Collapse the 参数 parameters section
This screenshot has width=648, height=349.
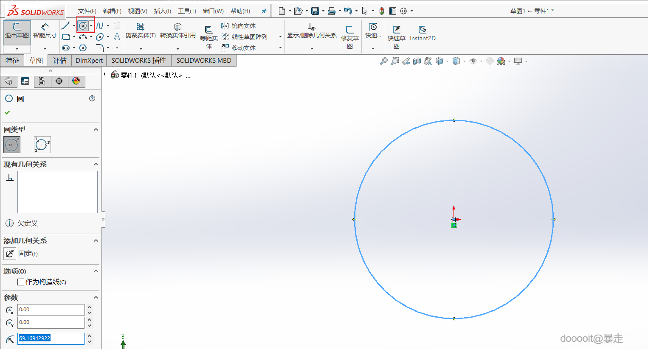(x=96, y=297)
